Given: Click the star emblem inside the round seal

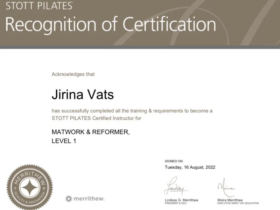Looking at the screenshot, I should click(30, 187).
